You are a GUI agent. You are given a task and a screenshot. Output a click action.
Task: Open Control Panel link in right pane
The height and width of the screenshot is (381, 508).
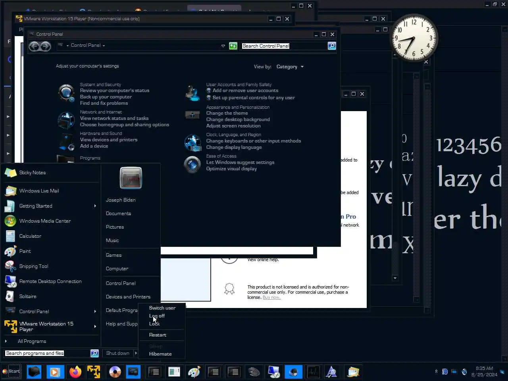point(121,283)
